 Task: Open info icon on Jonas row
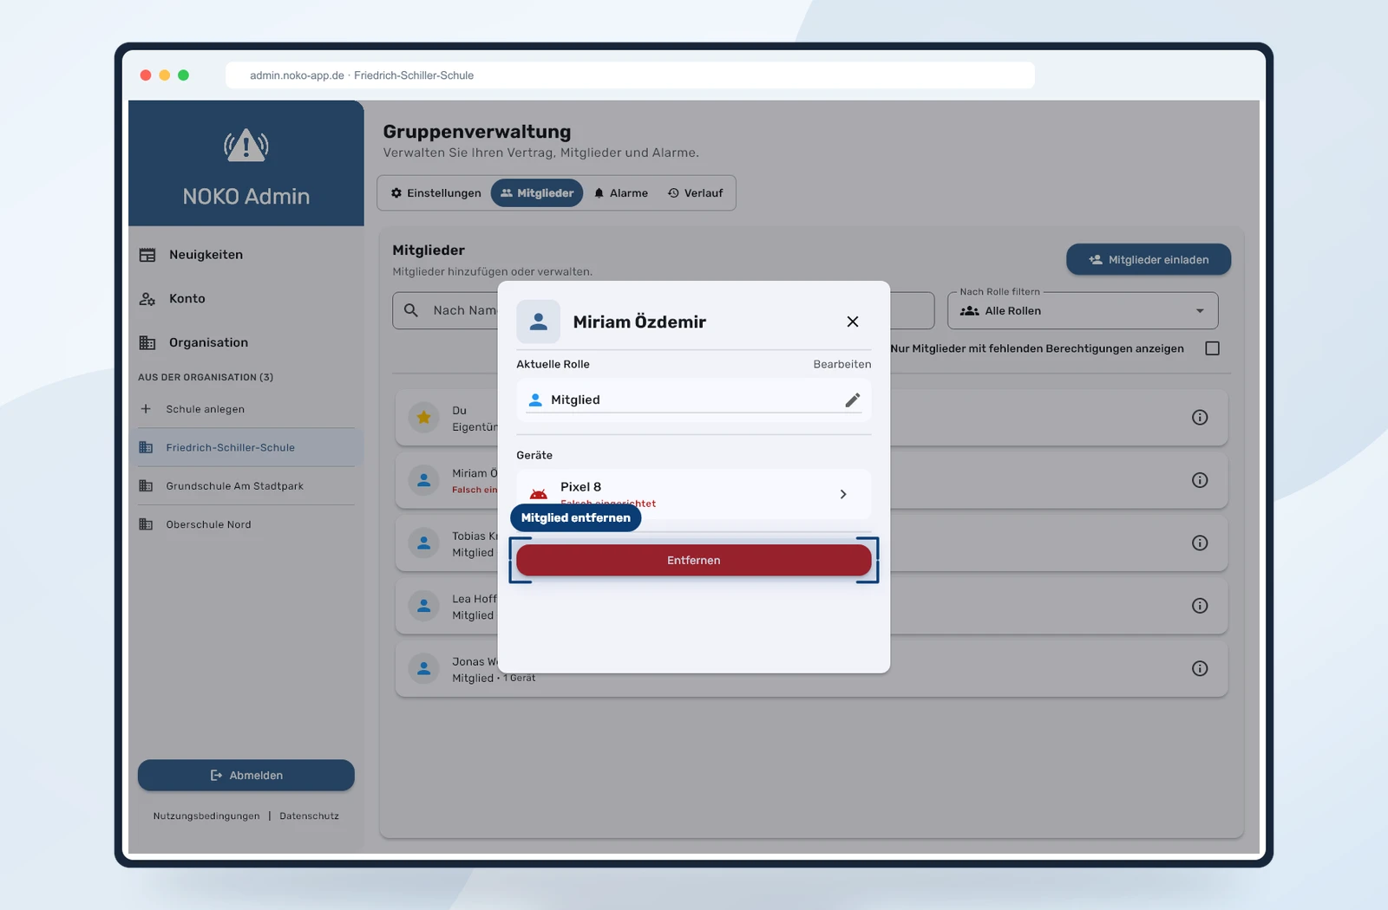(1200, 668)
